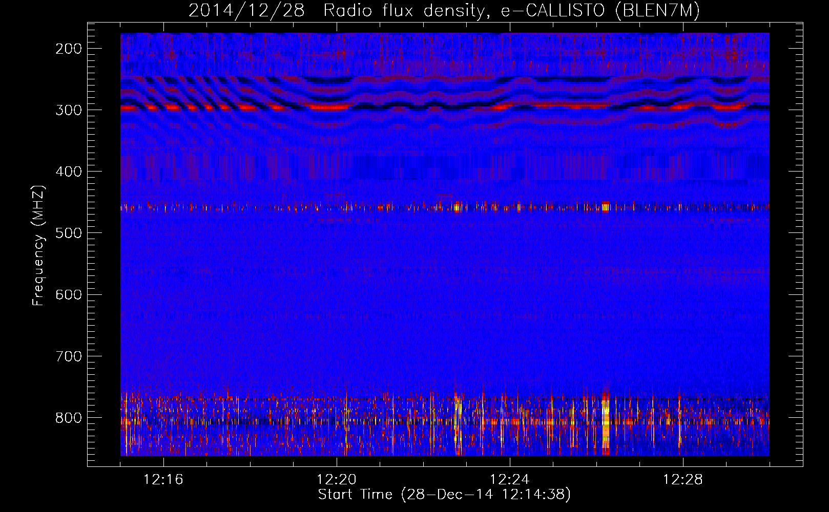
Task: Select the 600 frequency tick label
Action: [x=68, y=294]
